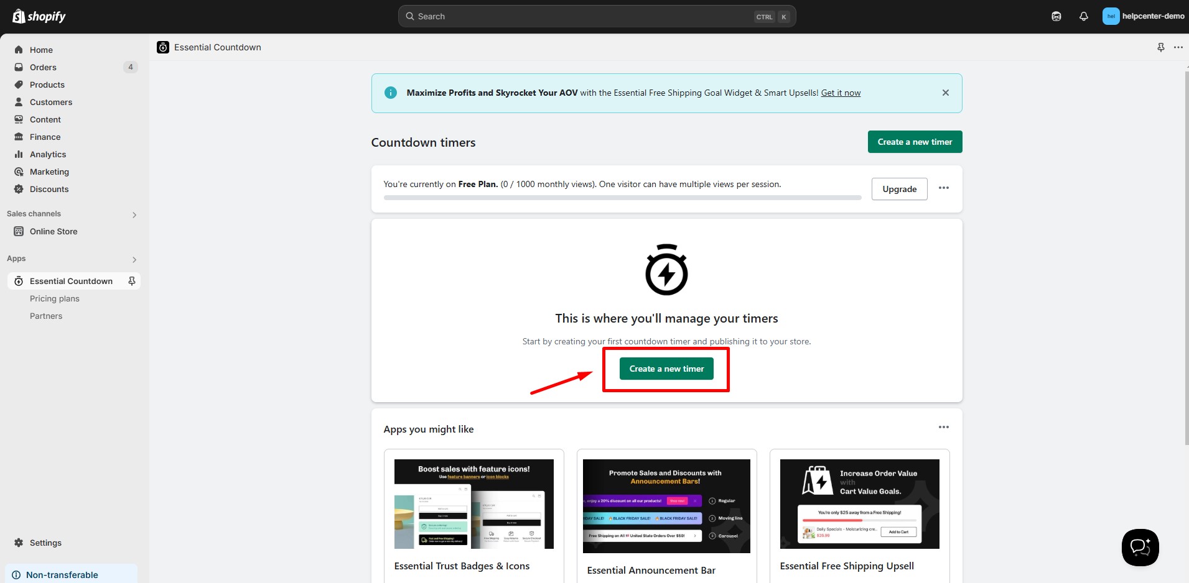Click the Search input field
Image resolution: width=1189 pixels, height=583 pixels.
click(597, 16)
